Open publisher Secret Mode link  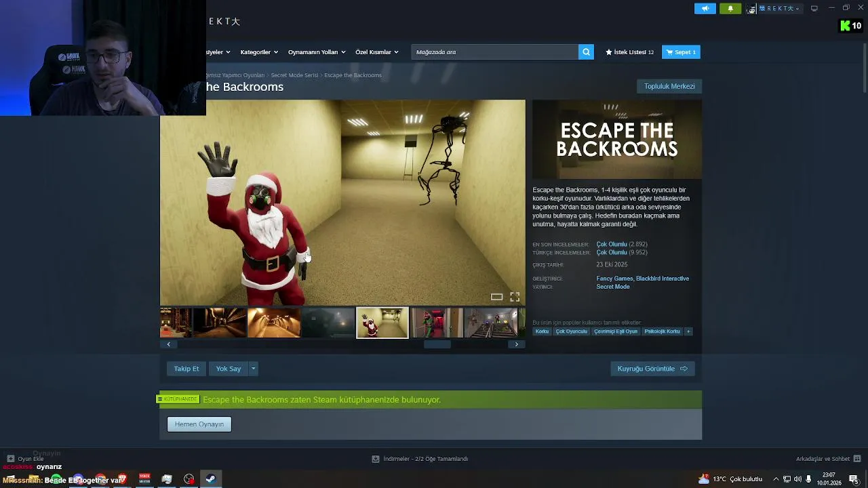[613, 287]
